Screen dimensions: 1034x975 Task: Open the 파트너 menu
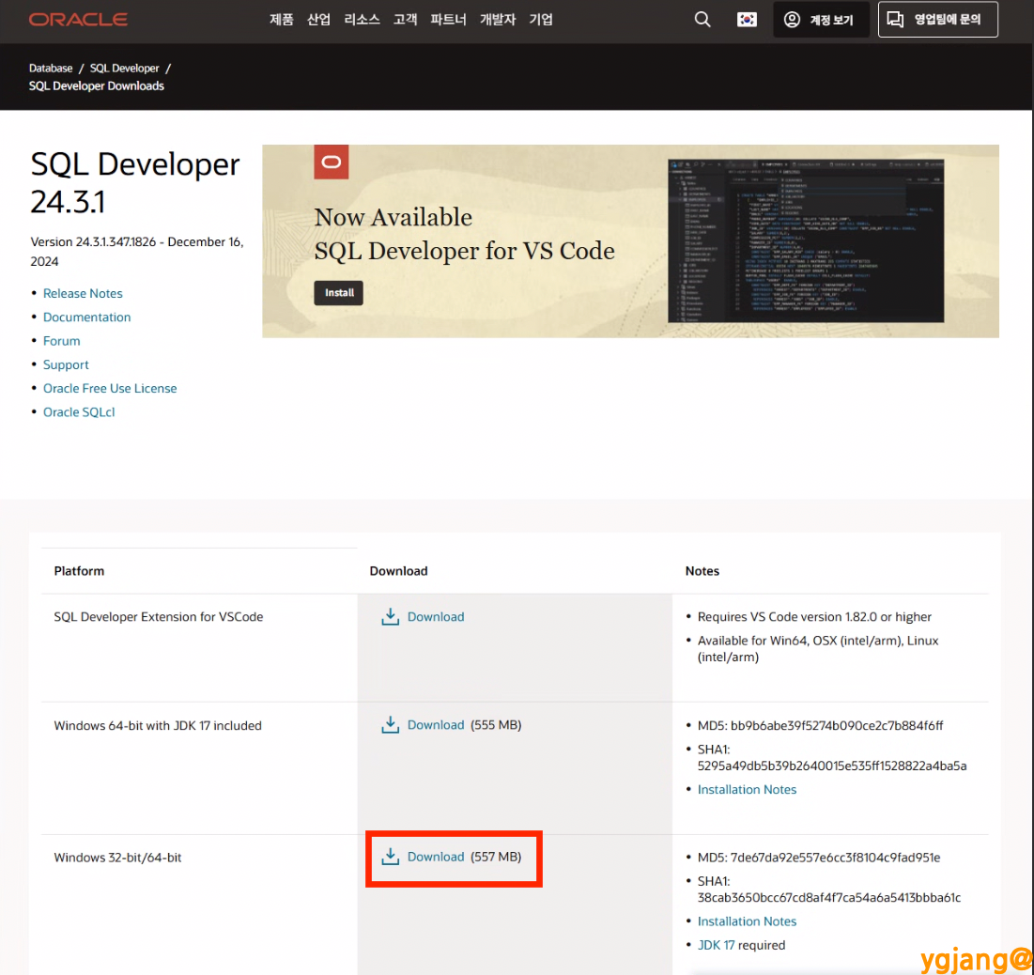(448, 20)
